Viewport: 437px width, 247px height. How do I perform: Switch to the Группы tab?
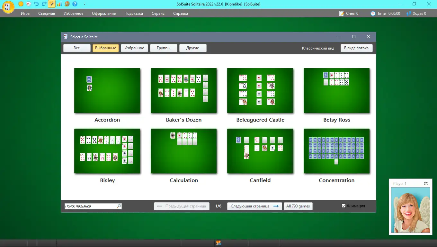[x=164, y=48]
